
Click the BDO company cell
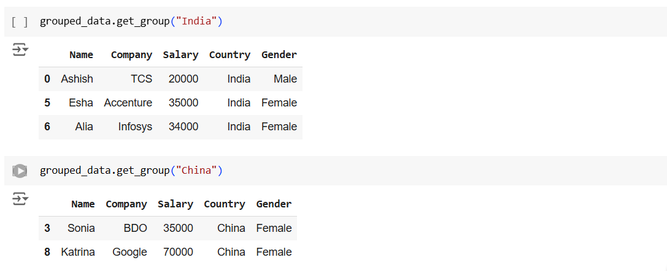coord(135,228)
